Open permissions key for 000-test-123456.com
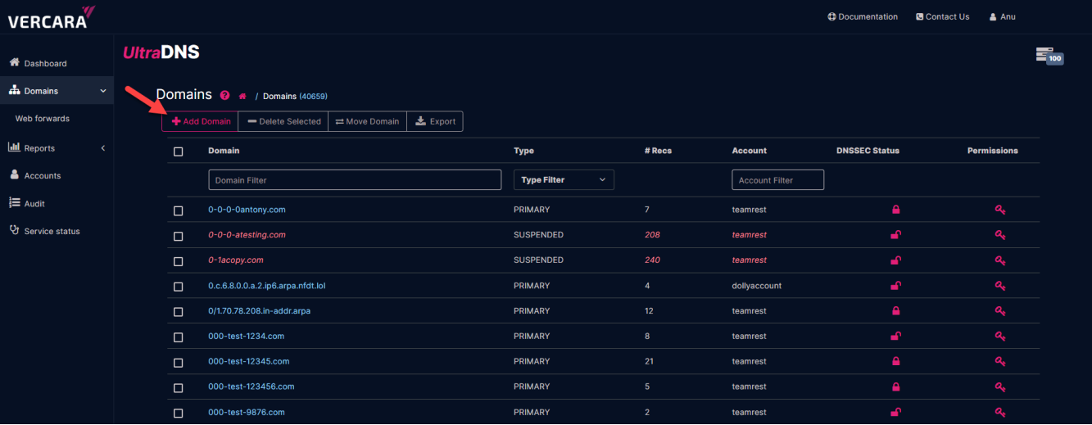 tap(1000, 387)
